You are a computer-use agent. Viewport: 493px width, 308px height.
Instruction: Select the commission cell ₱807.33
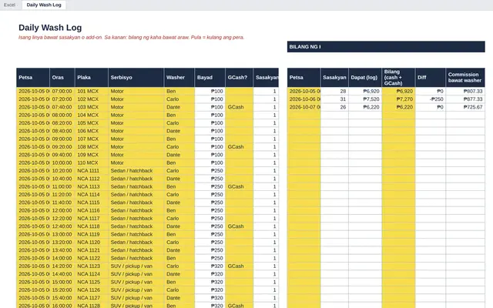click(465, 91)
